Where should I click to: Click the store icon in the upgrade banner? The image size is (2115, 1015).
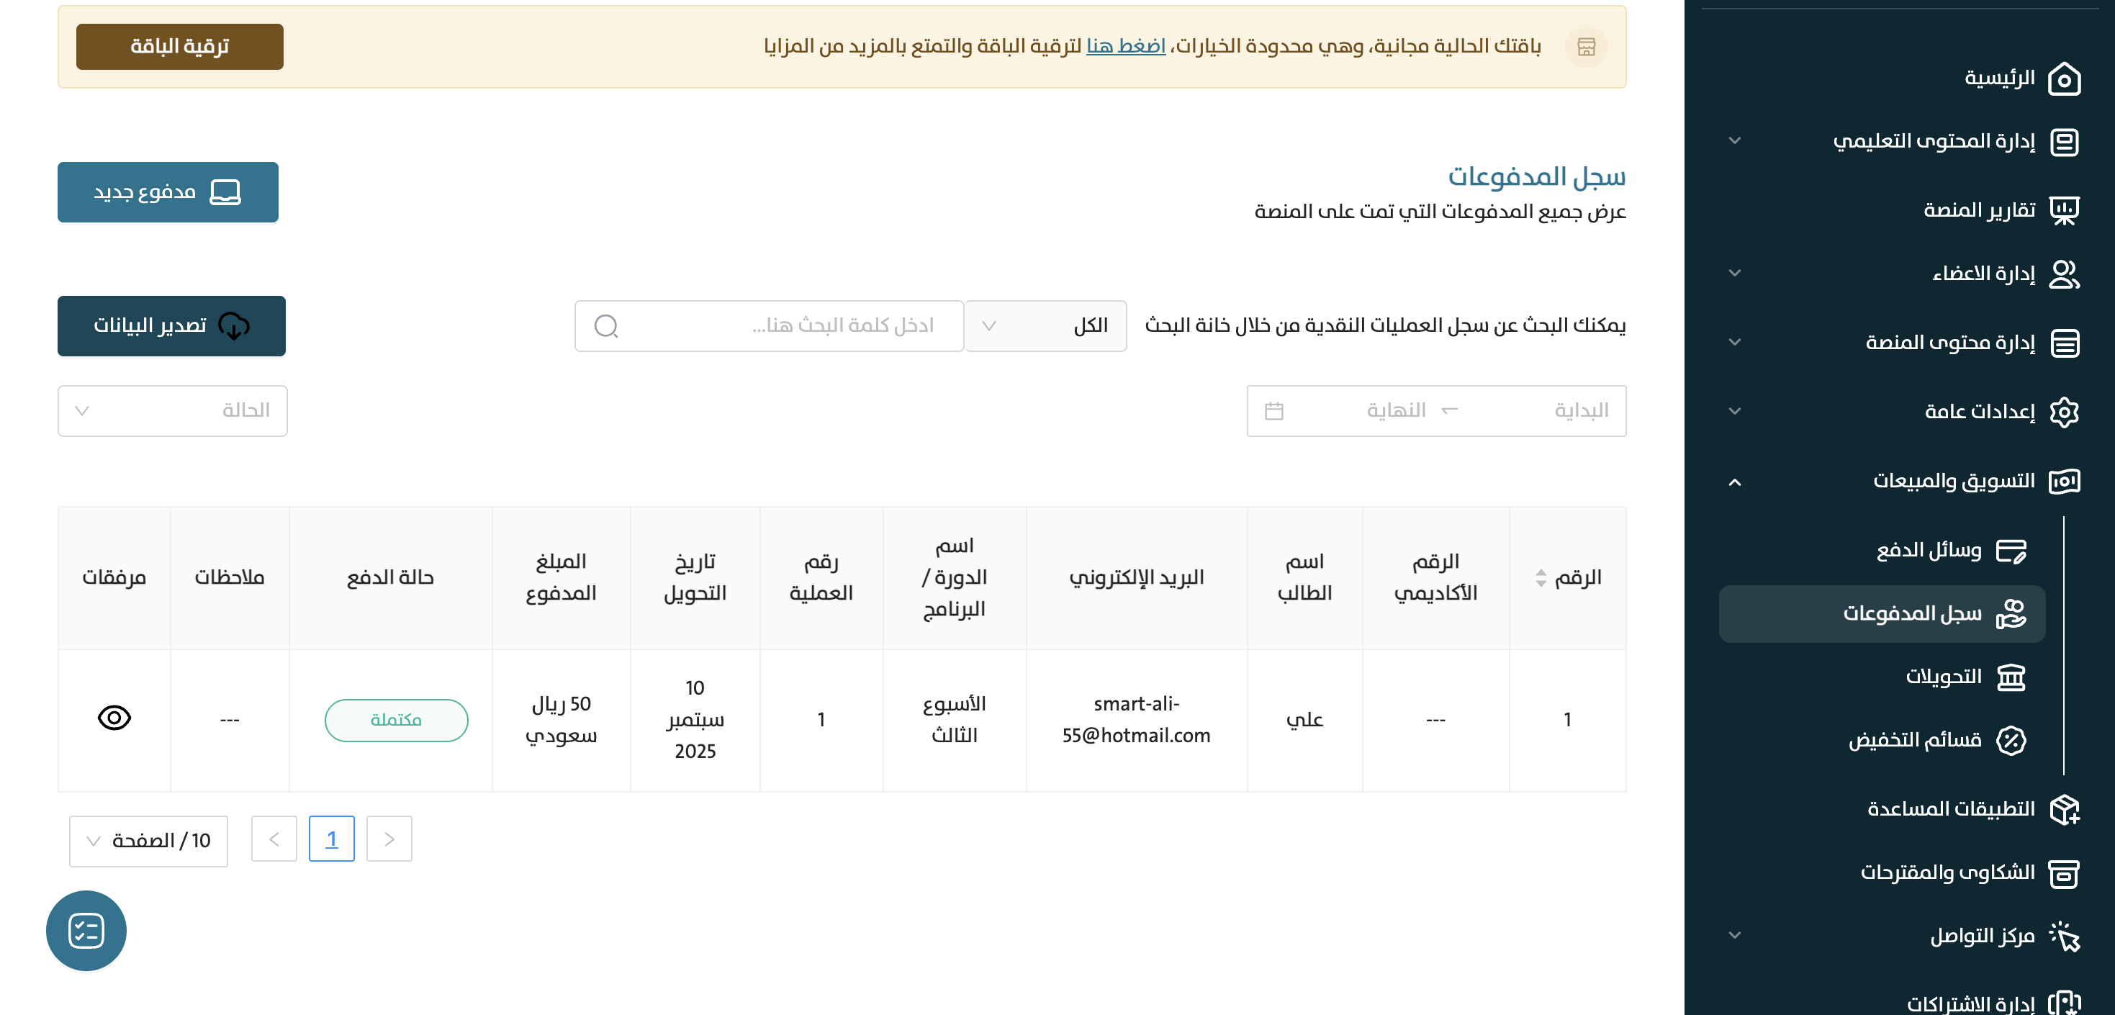pyautogui.click(x=1587, y=47)
